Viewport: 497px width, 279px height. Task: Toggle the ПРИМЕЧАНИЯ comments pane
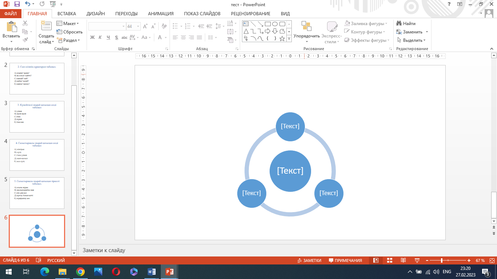click(345, 260)
